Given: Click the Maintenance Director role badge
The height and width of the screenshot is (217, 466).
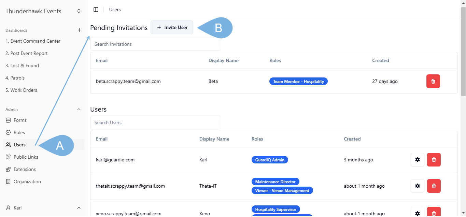Looking at the screenshot, I should (x=275, y=182).
